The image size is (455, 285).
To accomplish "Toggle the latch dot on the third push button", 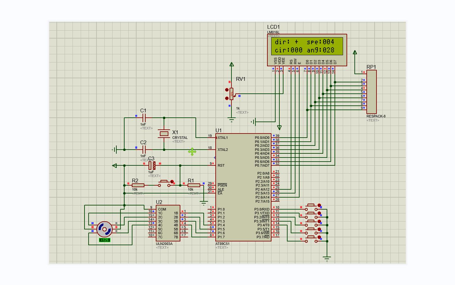I will point(319,221).
